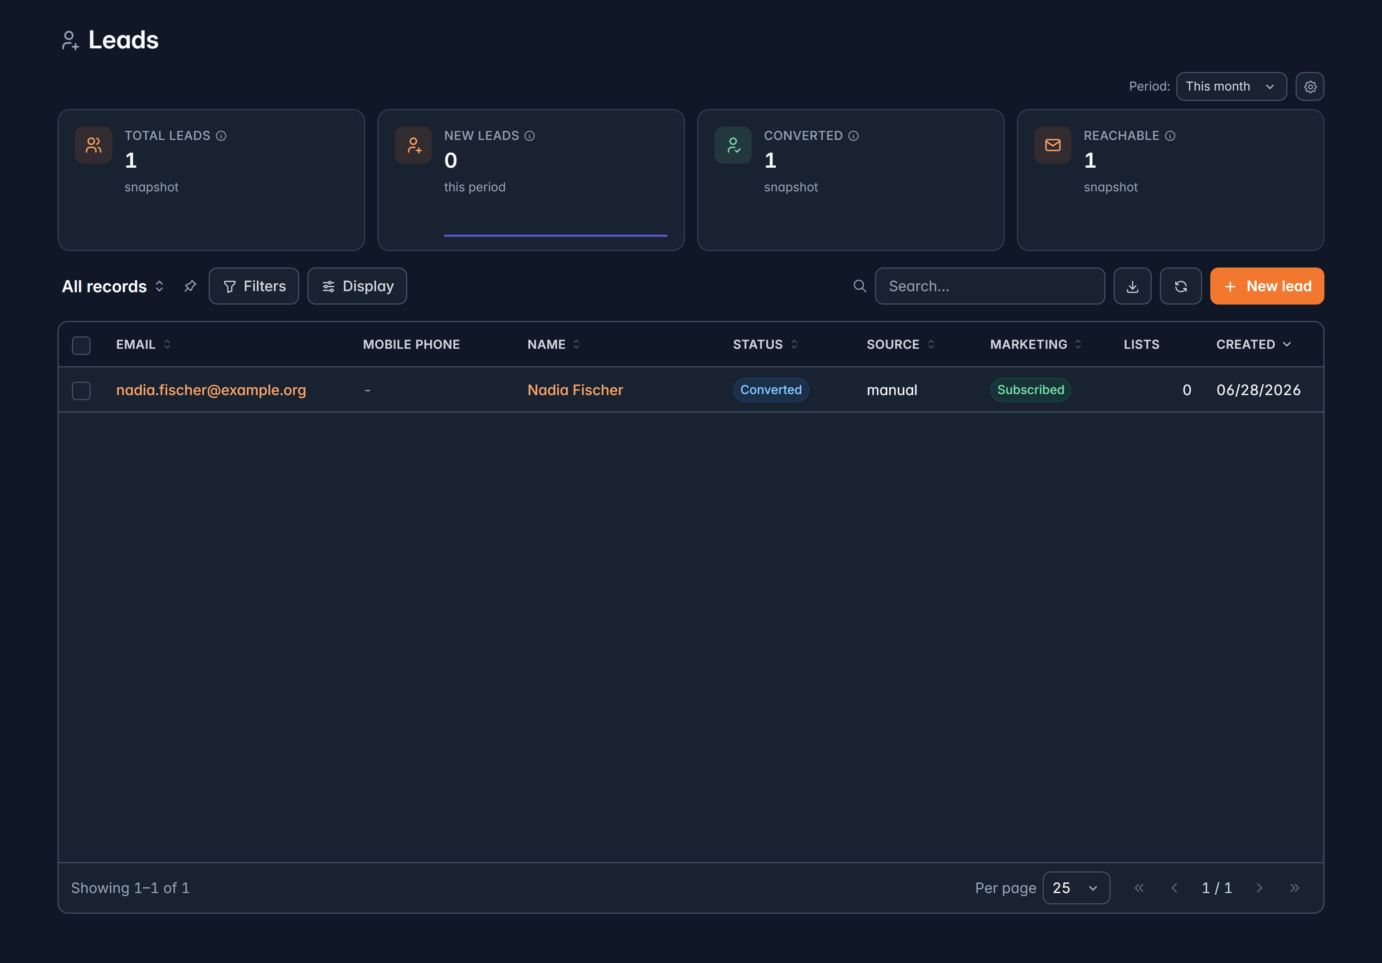This screenshot has height=963, width=1382.
Task: Select the Nadia Fischer row checkbox
Action: click(x=81, y=390)
